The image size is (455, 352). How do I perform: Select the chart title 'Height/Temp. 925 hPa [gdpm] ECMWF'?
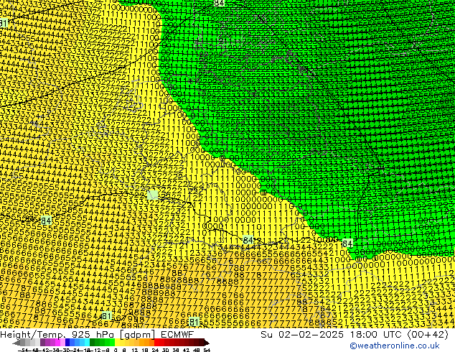(x=97, y=334)
